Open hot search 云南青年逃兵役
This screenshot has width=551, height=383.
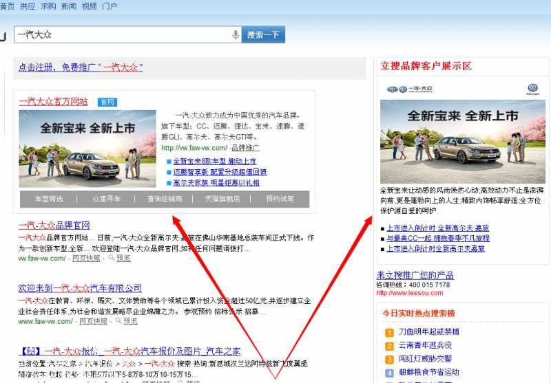[x=425, y=345]
